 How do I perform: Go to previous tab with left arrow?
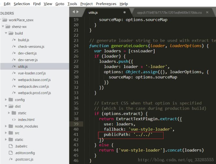click(74, 12)
